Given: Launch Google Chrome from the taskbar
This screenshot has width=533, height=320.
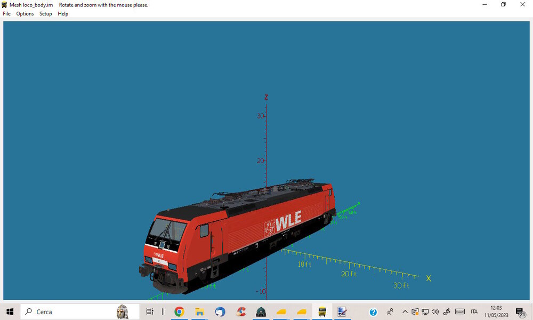Looking at the screenshot, I should click(179, 311).
